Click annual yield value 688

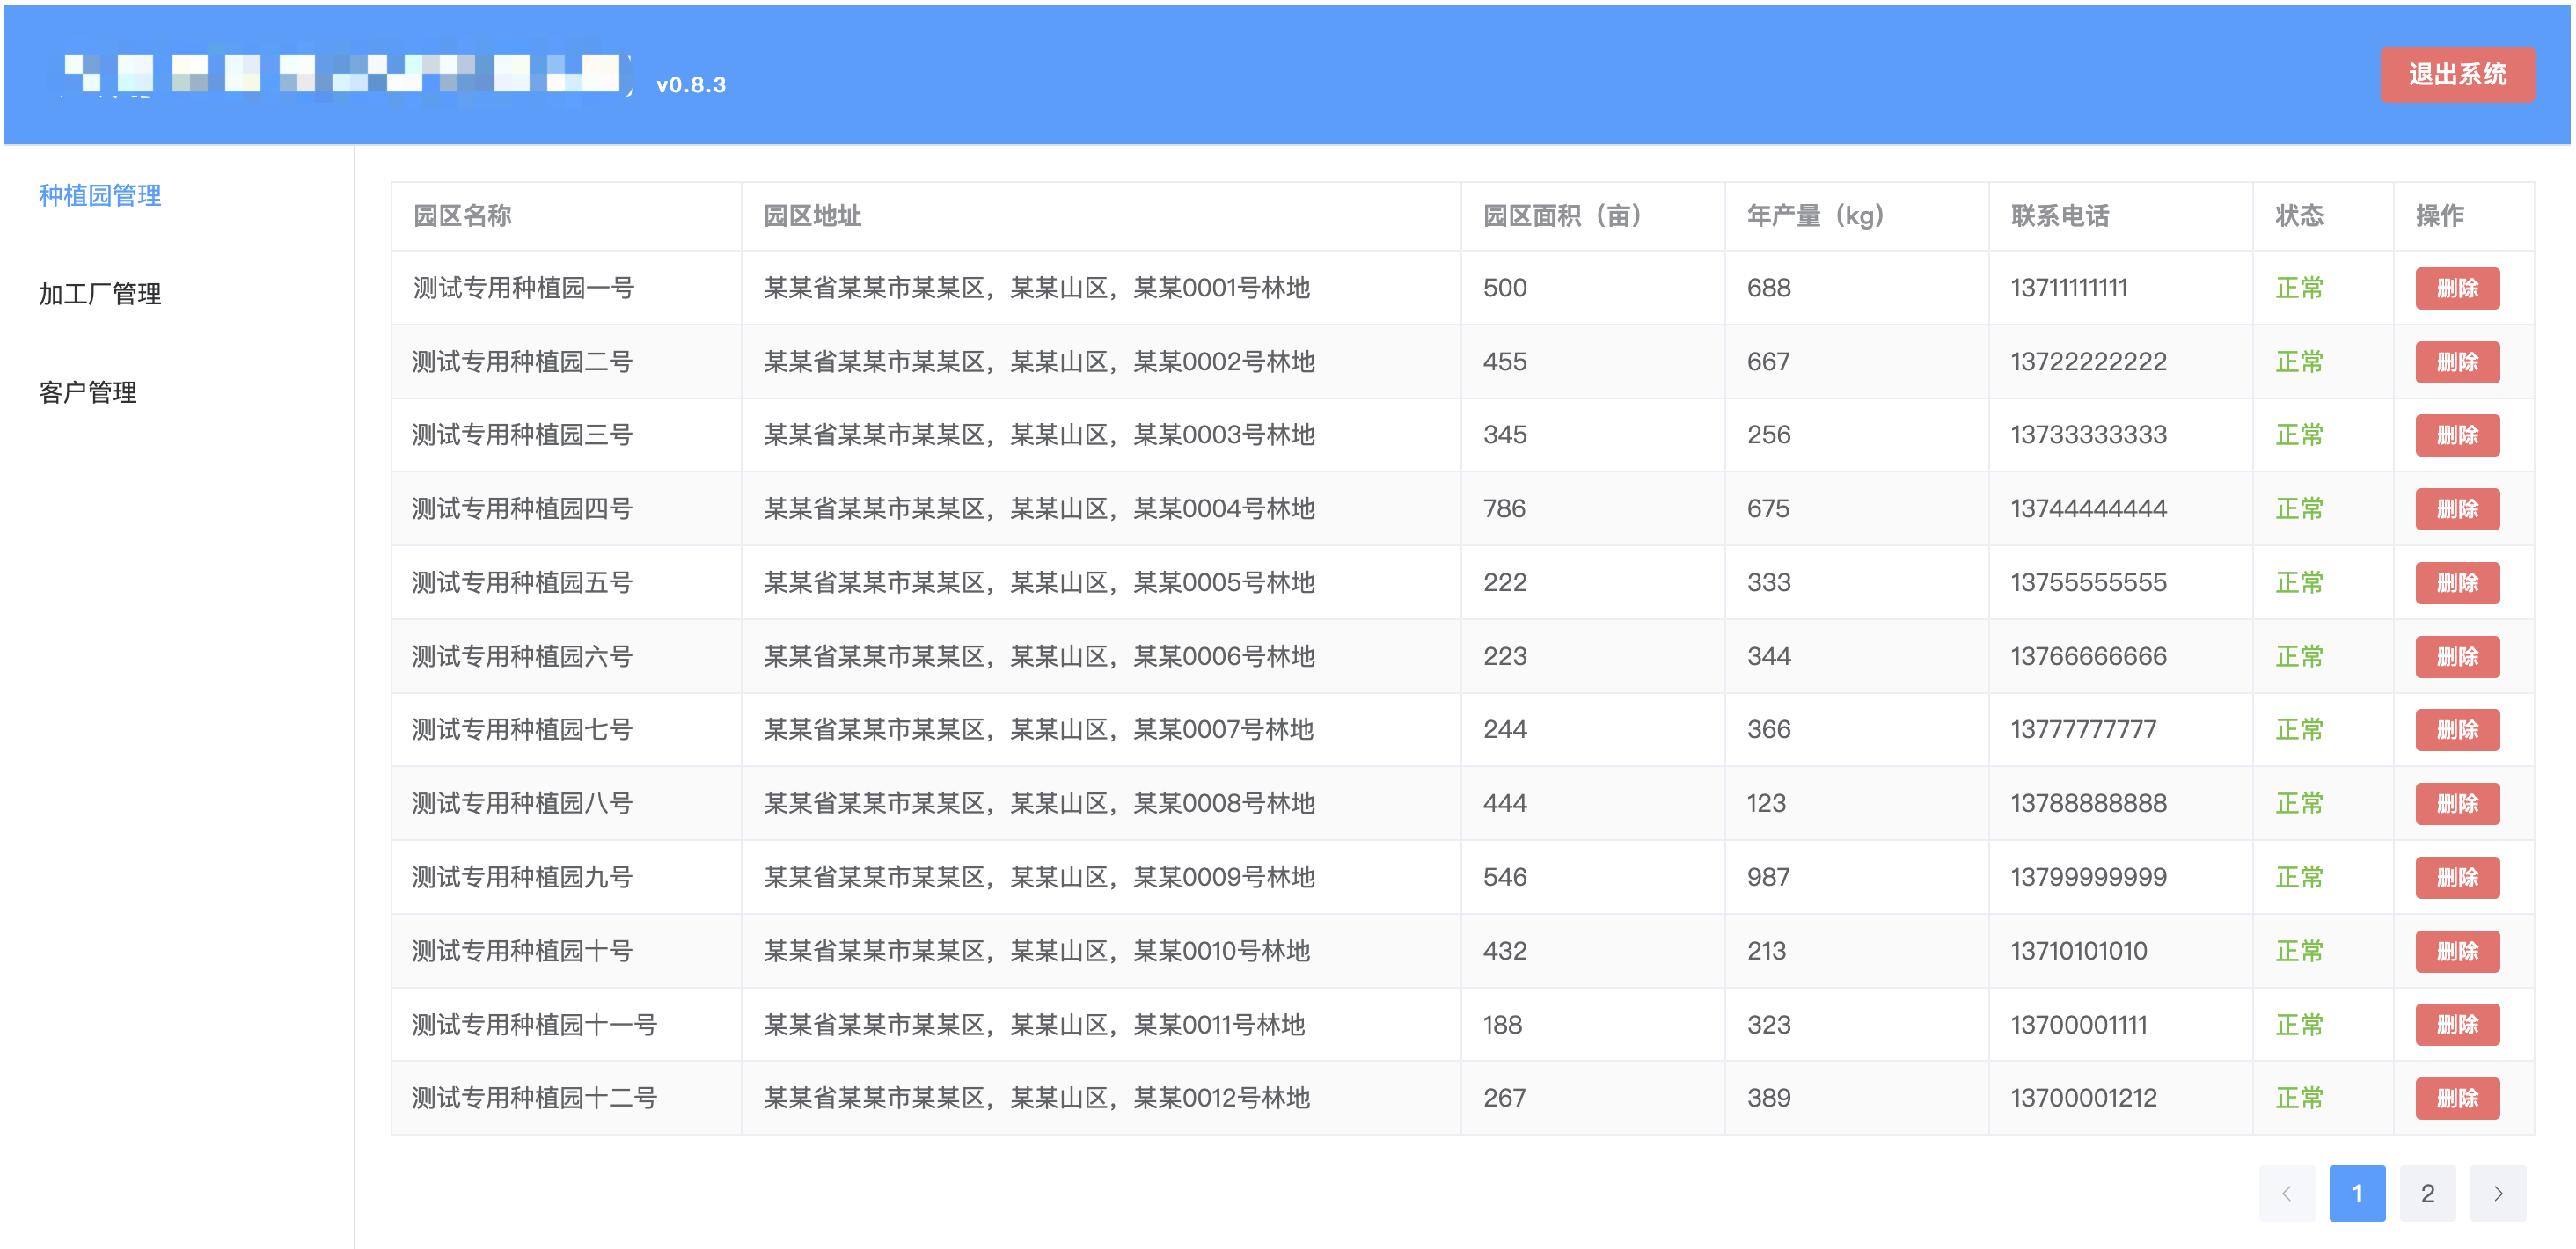click(x=1769, y=288)
